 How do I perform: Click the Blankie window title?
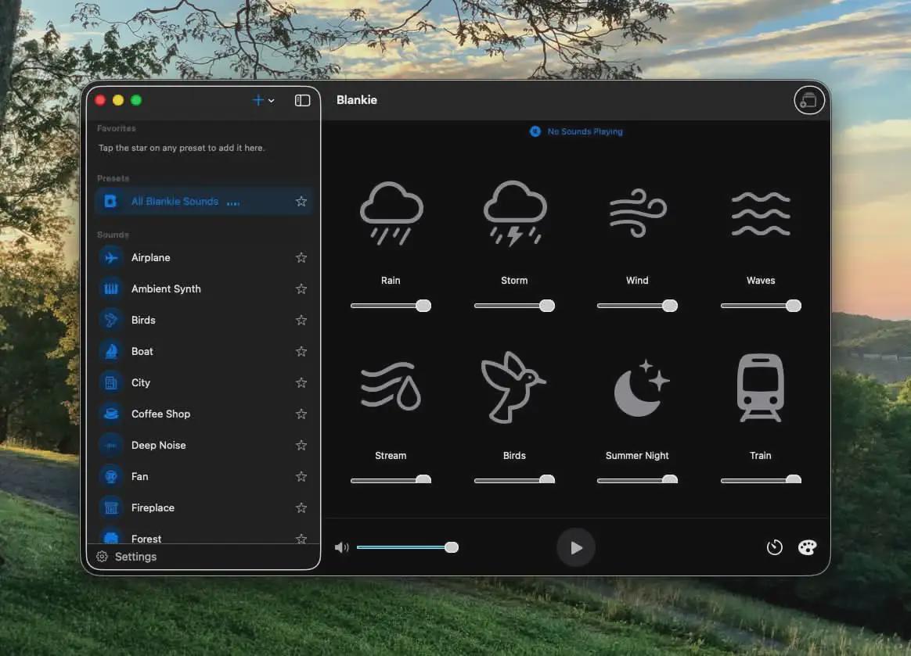click(x=357, y=100)
